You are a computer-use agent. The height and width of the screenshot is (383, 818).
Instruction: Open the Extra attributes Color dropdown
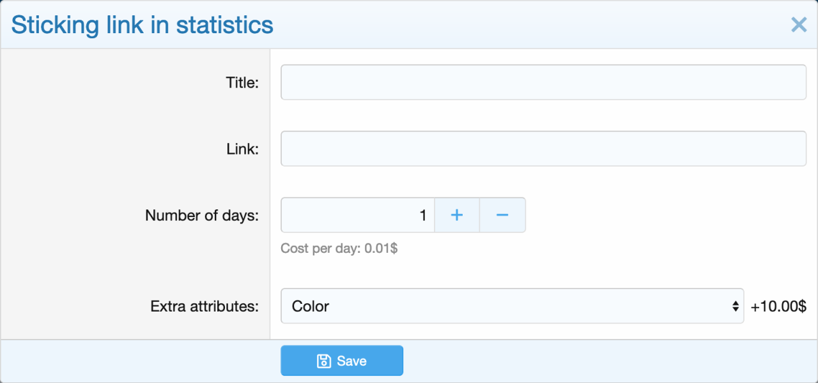tap(511, 306)
